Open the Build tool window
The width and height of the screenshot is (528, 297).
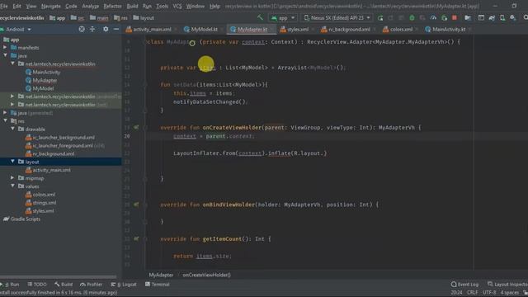coord(64,285)
